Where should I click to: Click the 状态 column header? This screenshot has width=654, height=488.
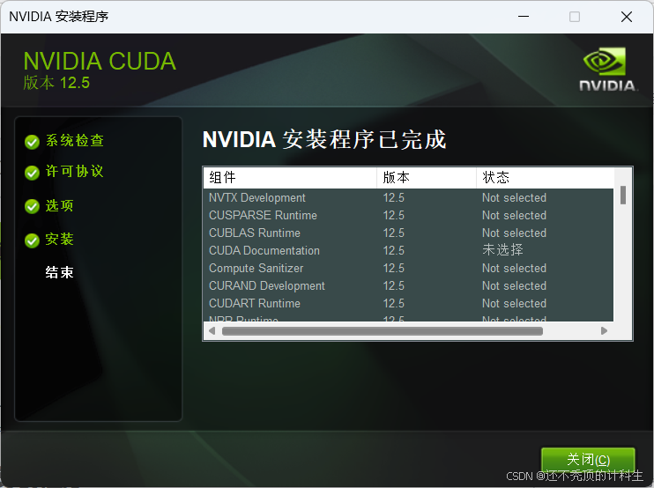click(545, 178)
